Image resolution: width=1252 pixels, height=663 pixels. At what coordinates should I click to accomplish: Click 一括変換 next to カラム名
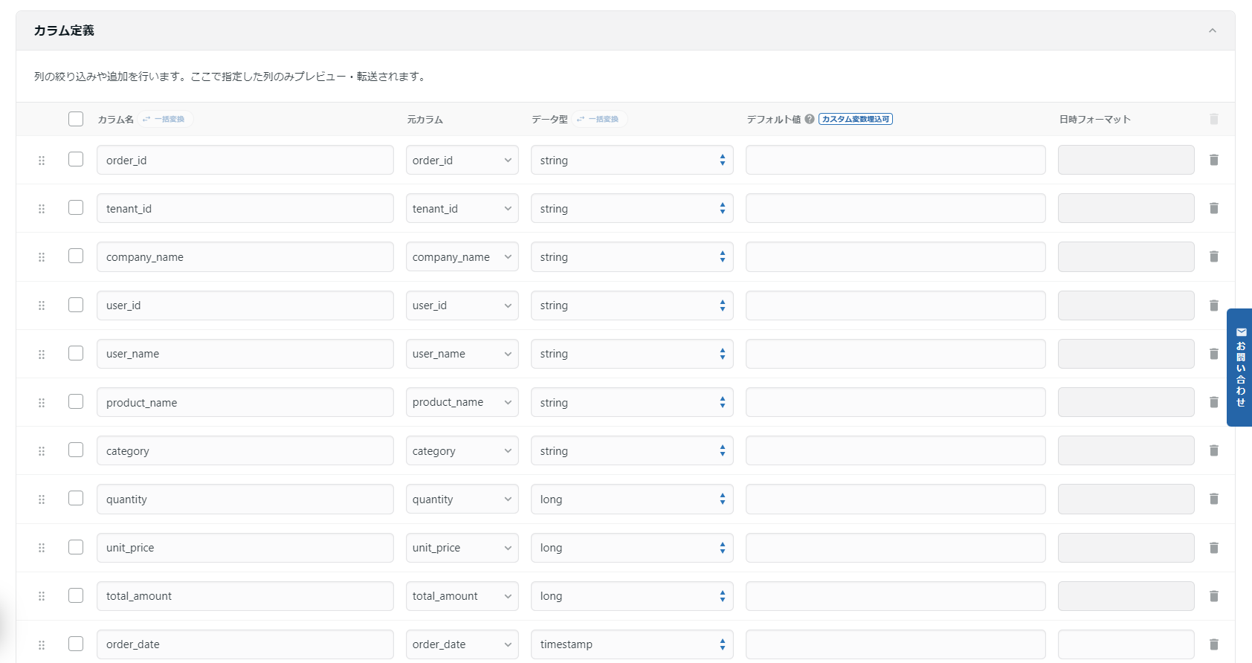166,119
